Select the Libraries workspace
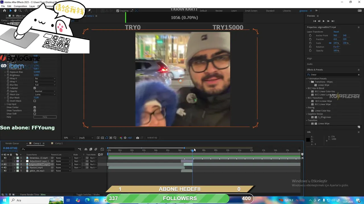 [287, 11]
